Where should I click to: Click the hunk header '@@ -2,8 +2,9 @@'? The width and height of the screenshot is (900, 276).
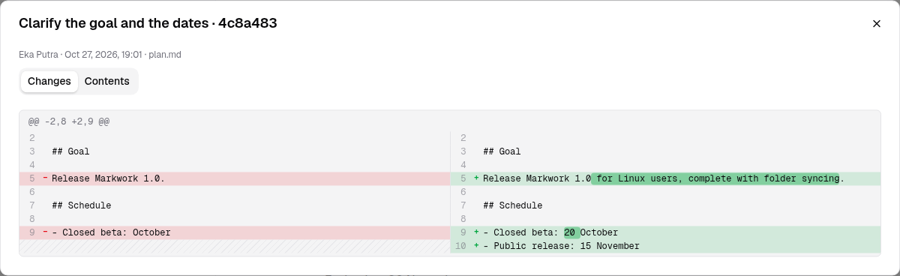point(69,121)
